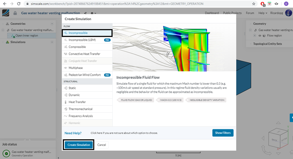
Task: Select the Simulations tree heading
Action: tap(18, 42)
